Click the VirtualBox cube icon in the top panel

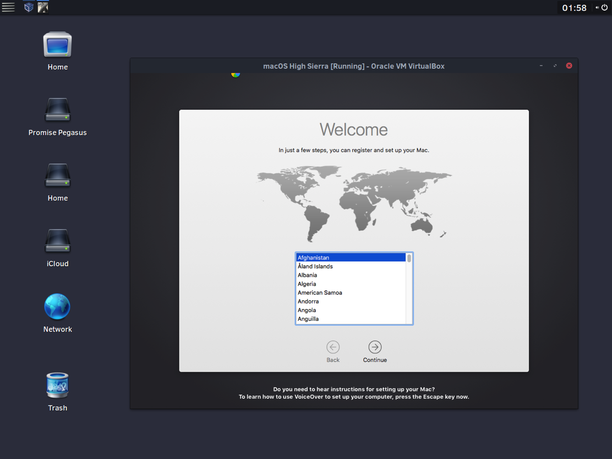(x=29, y=7)
